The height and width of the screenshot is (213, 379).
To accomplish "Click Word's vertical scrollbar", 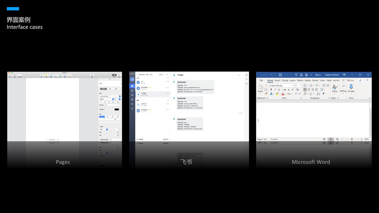I will pyautogui.click(x=370, y=119).
